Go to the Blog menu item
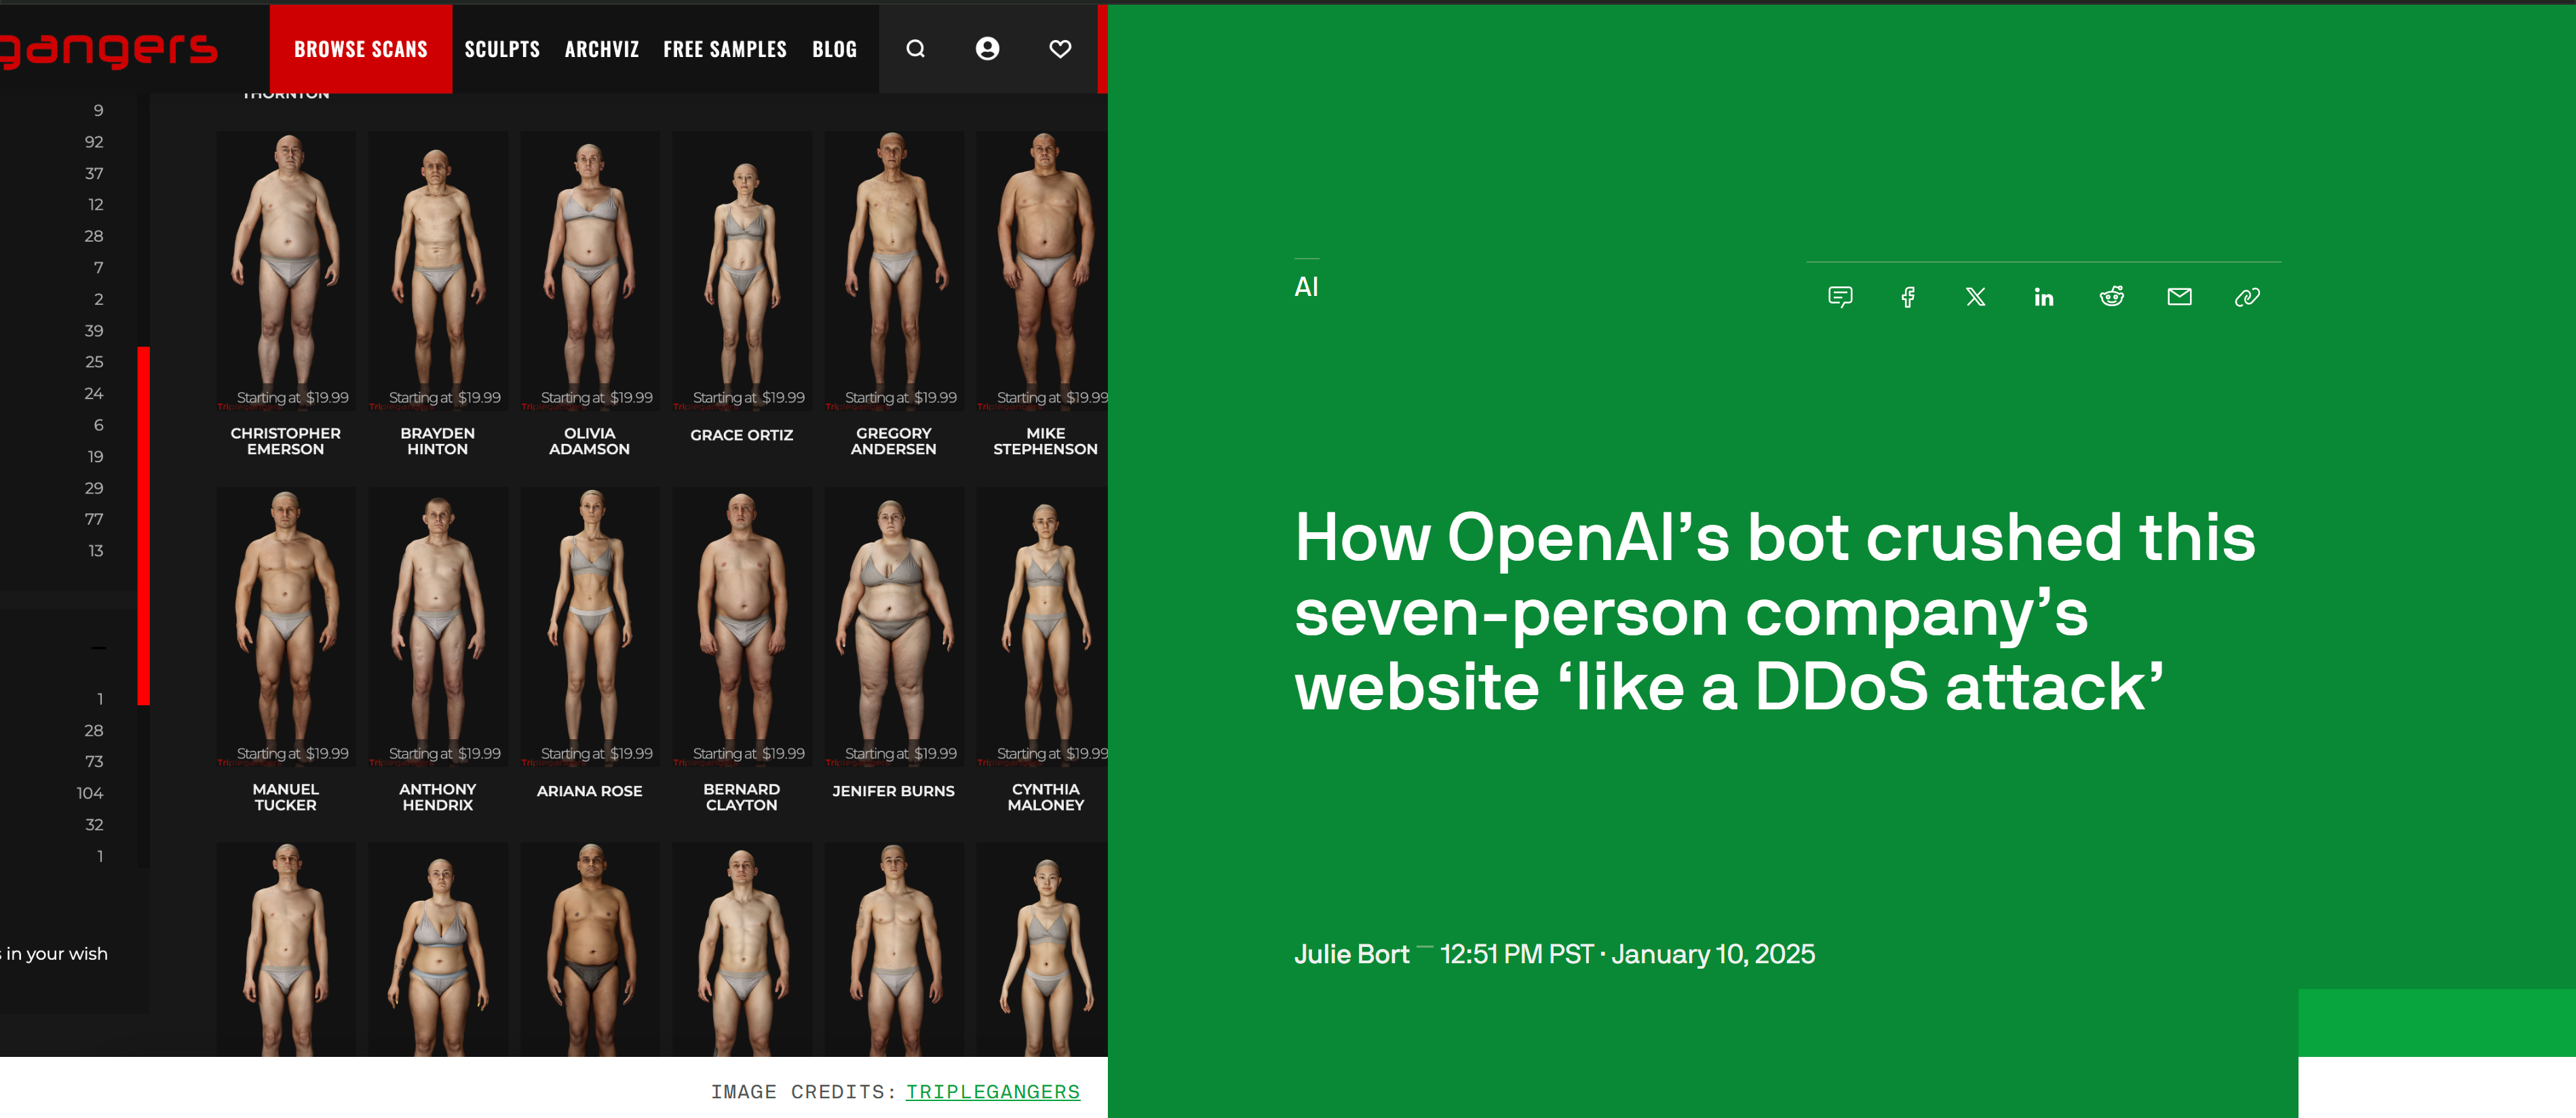This screenshot has height=1118, width=2576. pyautogui.click(x=834, y=49)
